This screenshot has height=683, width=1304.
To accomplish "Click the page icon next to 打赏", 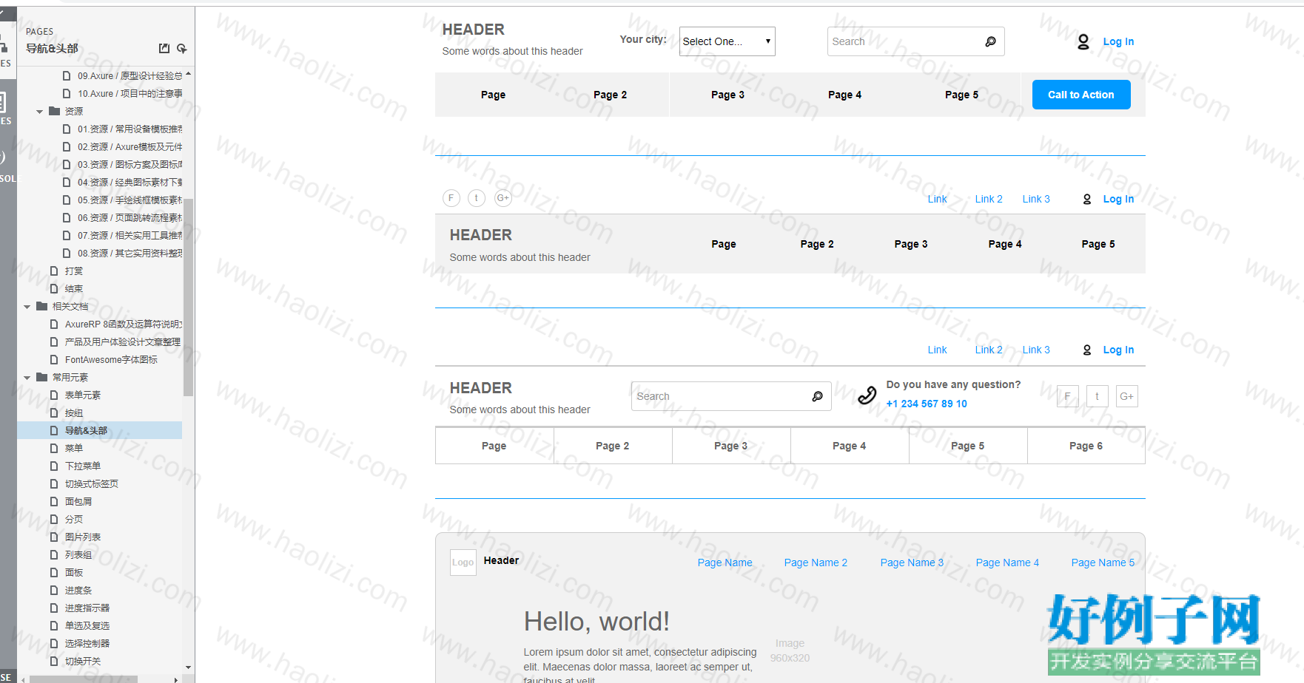I will click(54, 271).
